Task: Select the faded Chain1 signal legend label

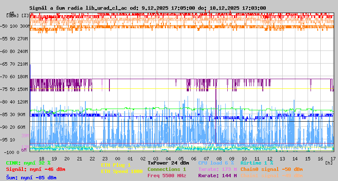Action: 271,176
